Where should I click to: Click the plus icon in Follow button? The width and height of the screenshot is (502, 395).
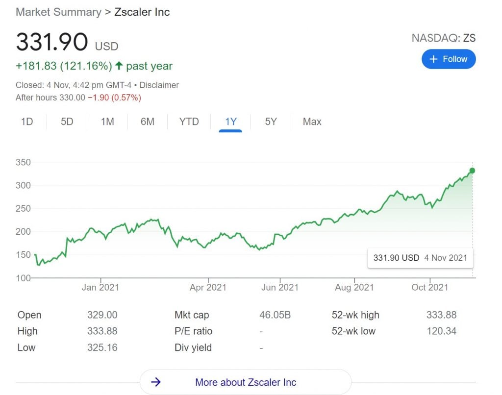click(433, 59)
